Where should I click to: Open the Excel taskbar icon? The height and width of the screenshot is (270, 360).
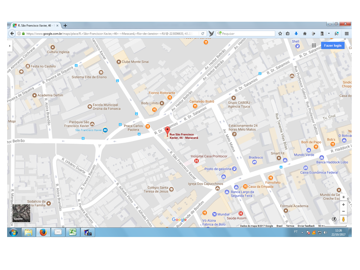(x=73, y=232)
